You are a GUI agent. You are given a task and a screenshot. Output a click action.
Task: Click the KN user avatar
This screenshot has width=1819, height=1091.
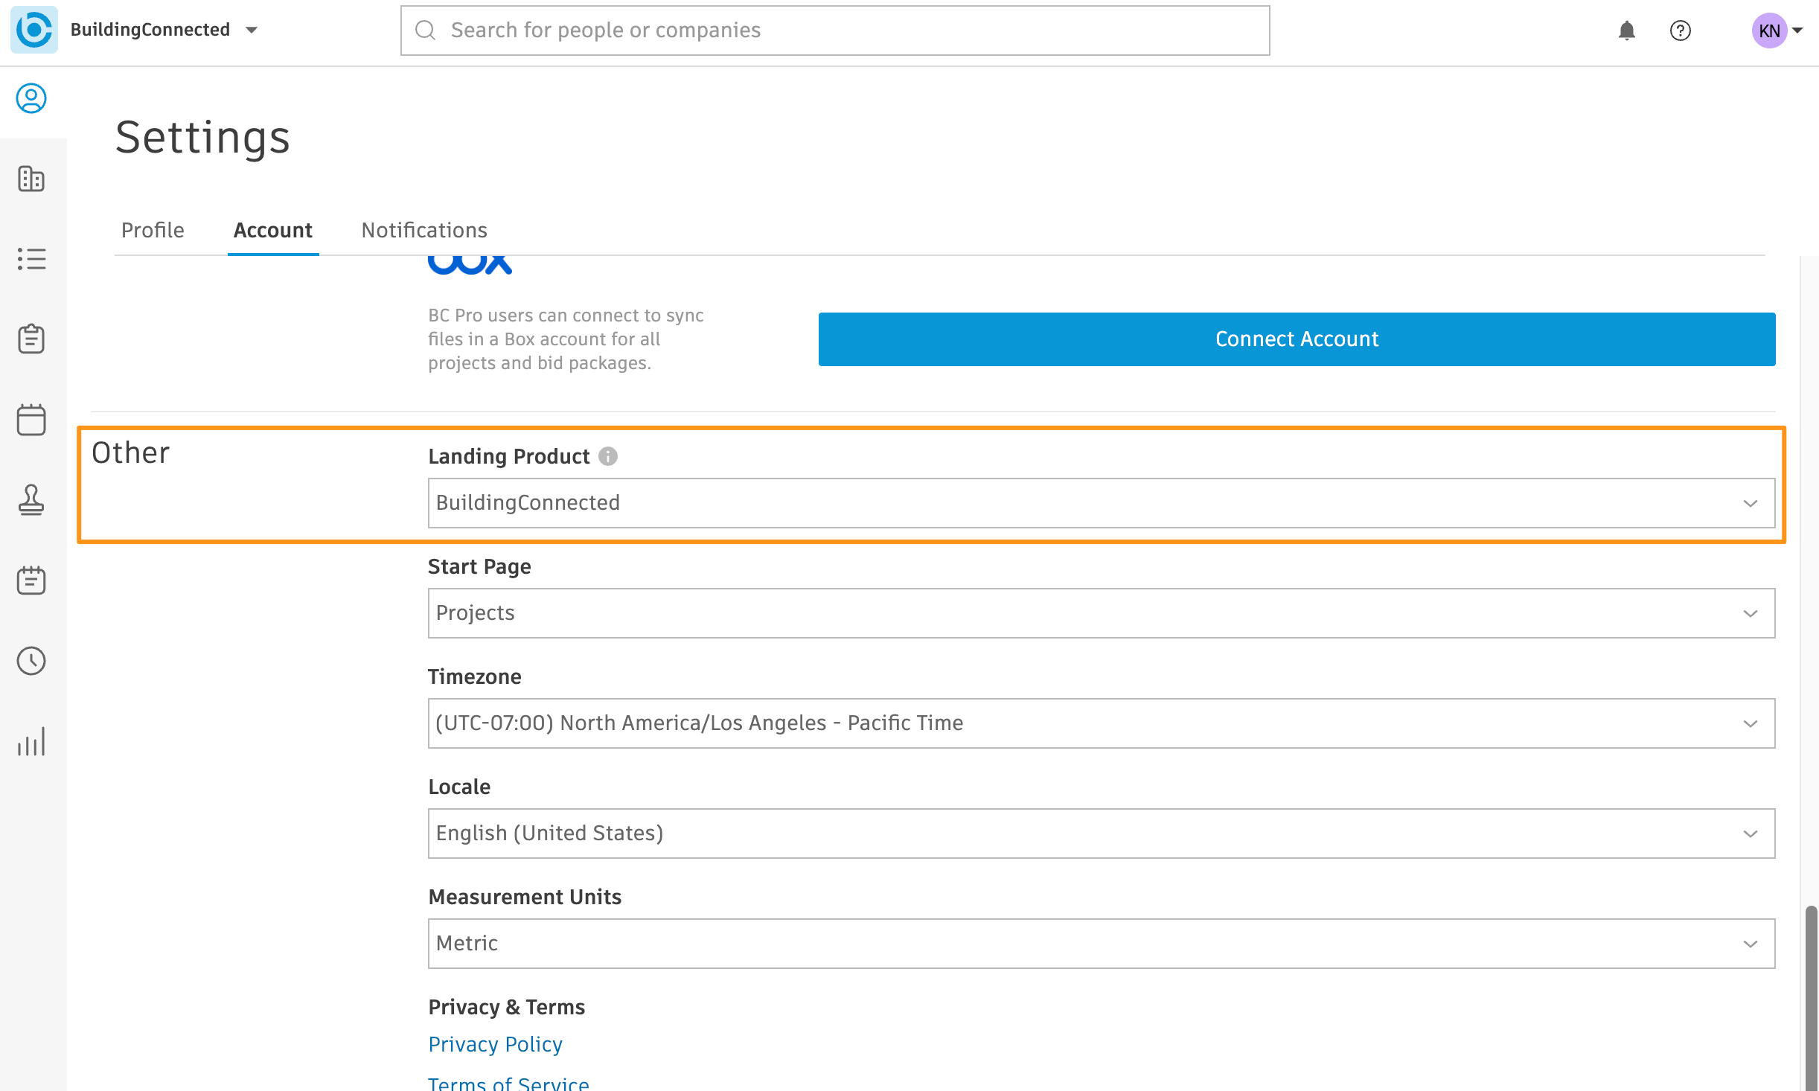point(1769,31)
